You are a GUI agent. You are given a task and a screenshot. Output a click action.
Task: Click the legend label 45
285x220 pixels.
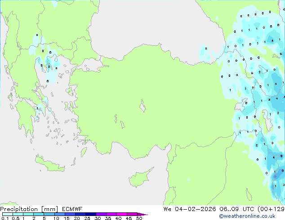pos(129,218)
